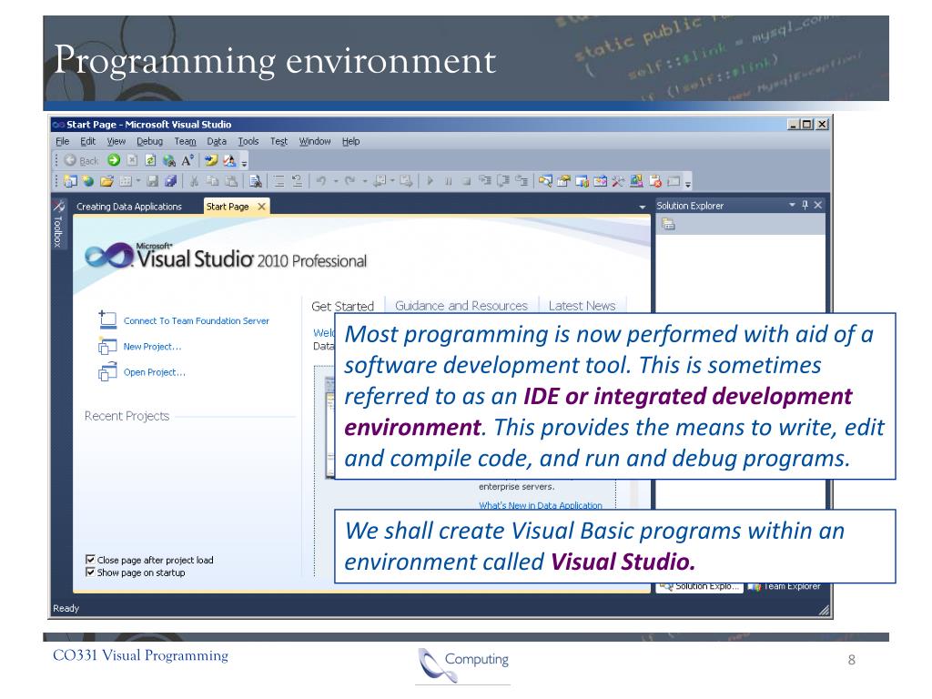
Task: Click the letter A font size icon
Action: coord(187,160)
